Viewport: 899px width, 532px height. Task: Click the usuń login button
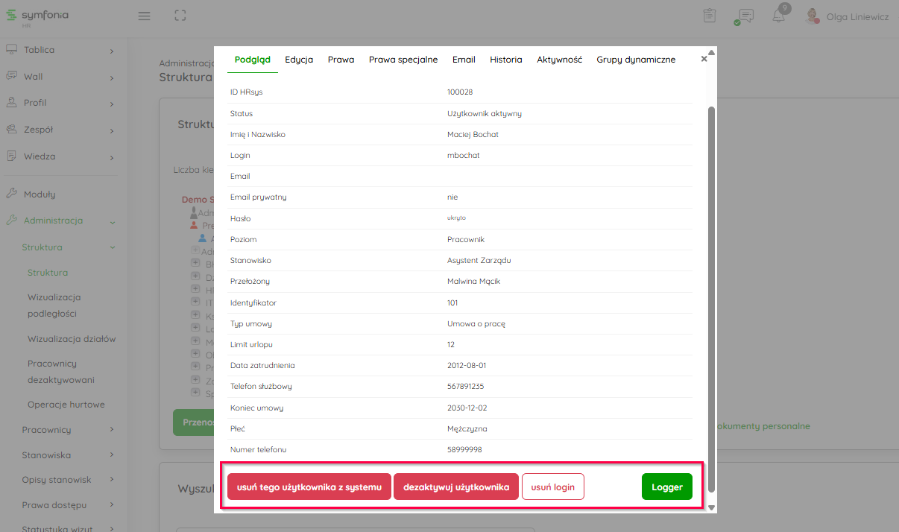pos(552,487)
